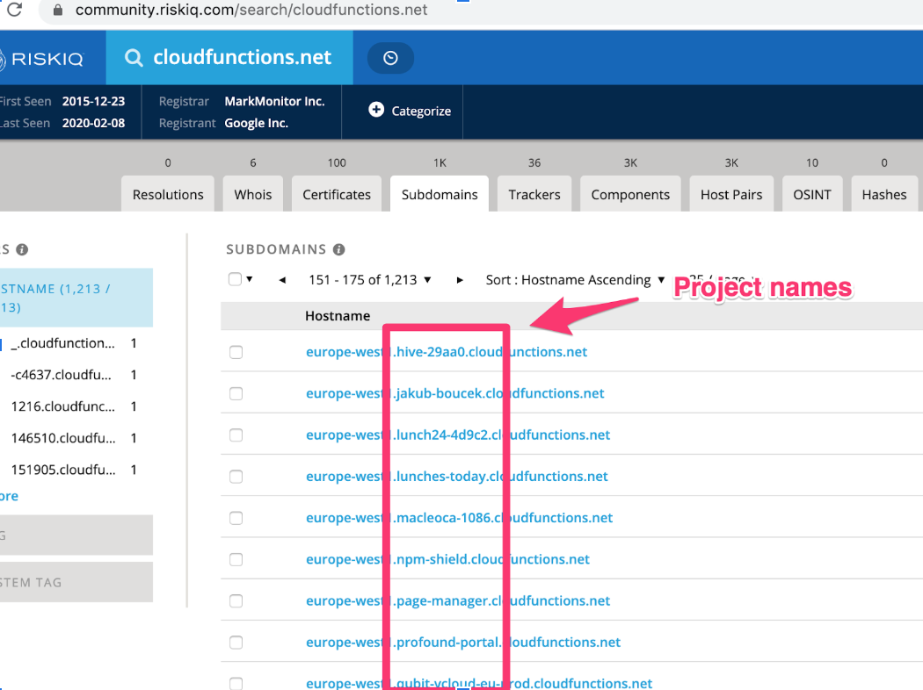The width and height of the screenshot is (923, 690).
Task: Click the First Seen date 2015-12-23
Action: click(x=93, y=101)
